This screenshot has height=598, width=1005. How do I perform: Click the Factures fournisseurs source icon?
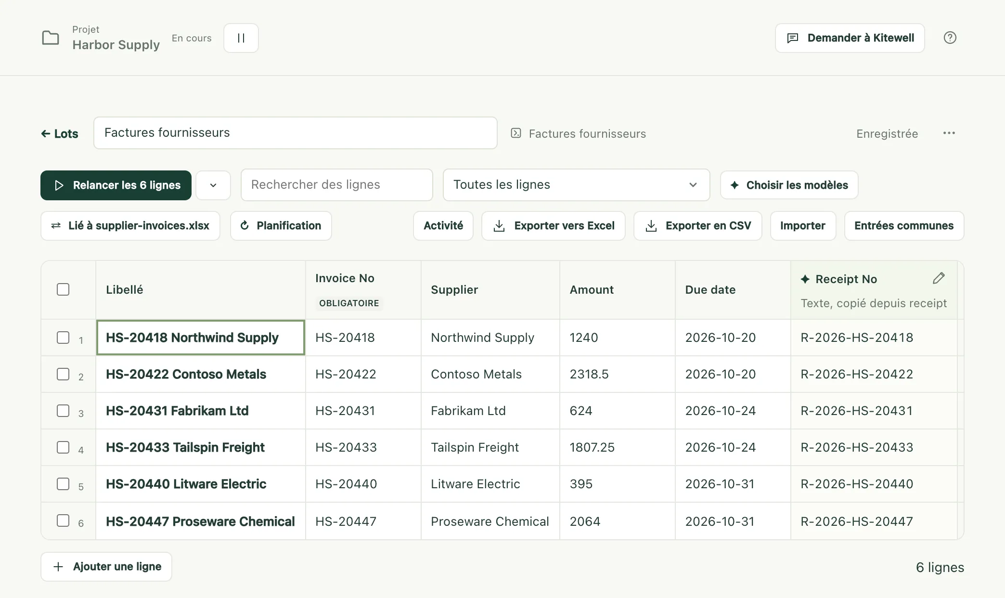pyautogui.click(x=516, y=133)
